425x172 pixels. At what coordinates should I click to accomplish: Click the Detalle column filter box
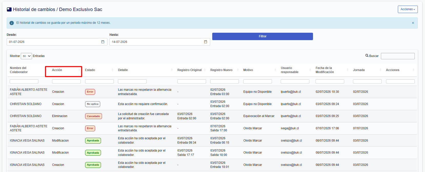[132, 81]
